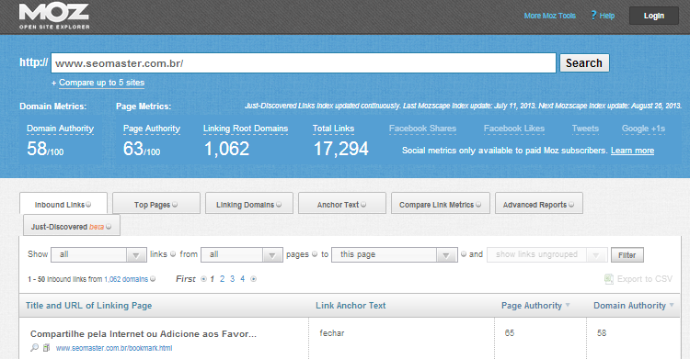Click the next page arrow after page 4

[254, 279]
